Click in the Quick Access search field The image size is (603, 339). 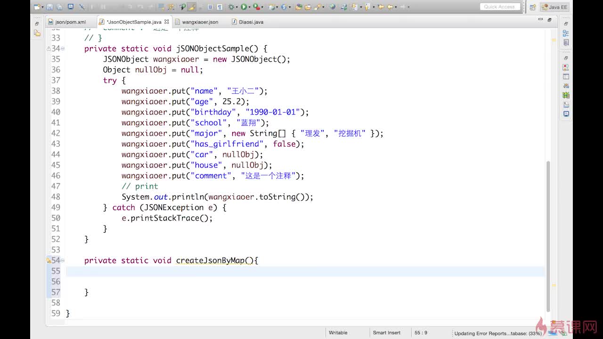(499, 7)
